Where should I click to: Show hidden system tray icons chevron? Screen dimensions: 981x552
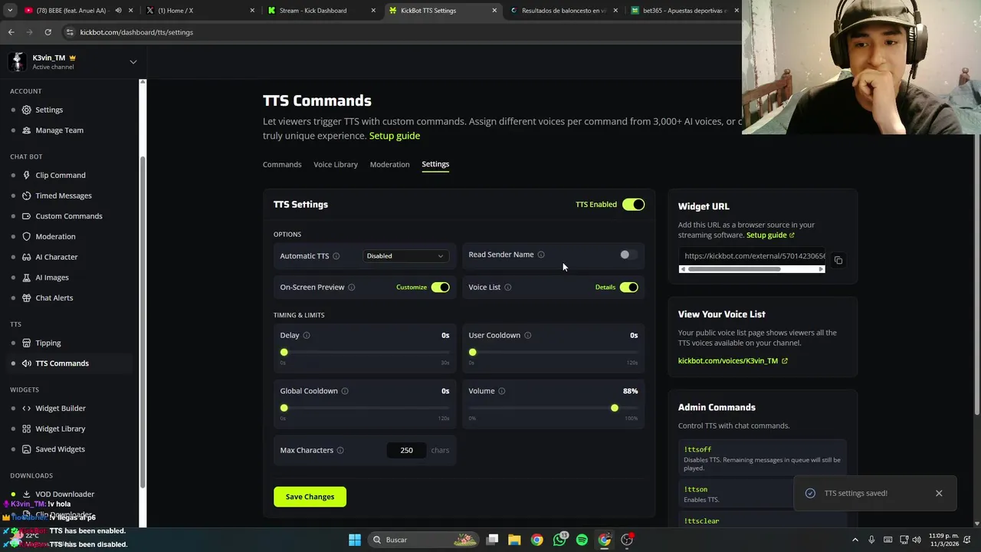(x=855, y=540)
